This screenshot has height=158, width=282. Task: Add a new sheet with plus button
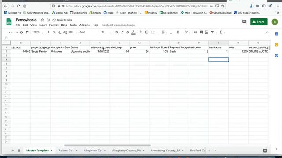coord(13,151)
